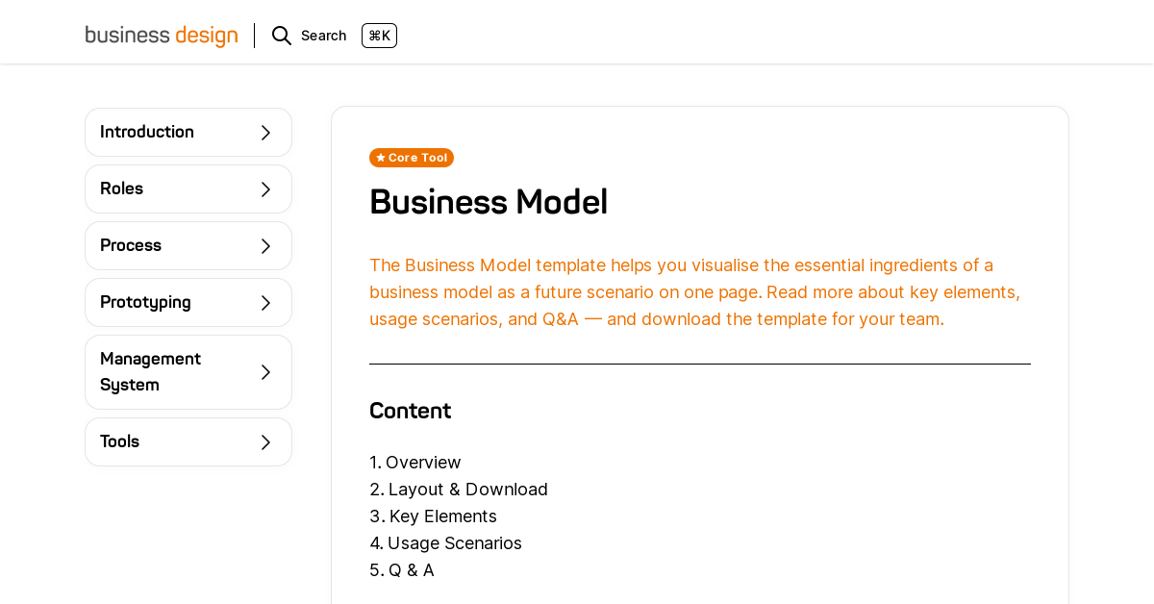Open the Layout & Download link
1154x604 pixels.
pyautogui.click(x=468, y=489)
